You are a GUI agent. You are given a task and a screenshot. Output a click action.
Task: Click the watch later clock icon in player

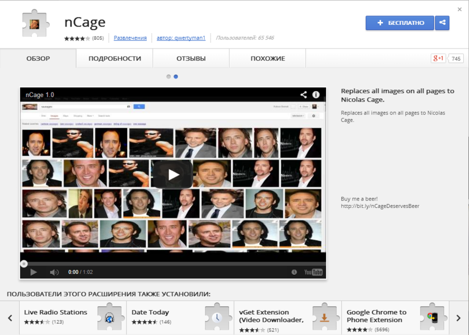[x=294, y=272]
